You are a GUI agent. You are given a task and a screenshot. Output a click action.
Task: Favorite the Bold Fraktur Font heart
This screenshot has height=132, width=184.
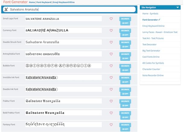[111, 113]
